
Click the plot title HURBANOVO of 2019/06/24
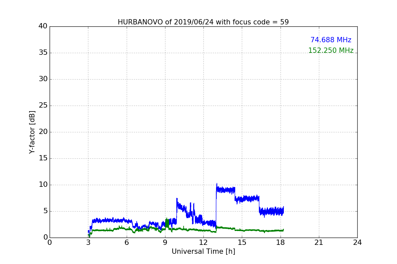[203, 22]
